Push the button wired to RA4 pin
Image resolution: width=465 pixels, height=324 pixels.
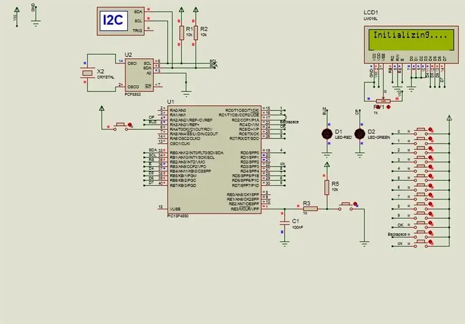pyautogui.click(x=120, y=125)
